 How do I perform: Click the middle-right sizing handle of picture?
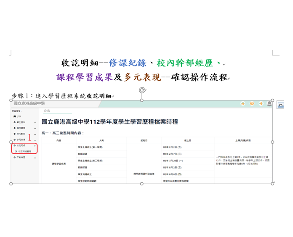tap(272, 142)
